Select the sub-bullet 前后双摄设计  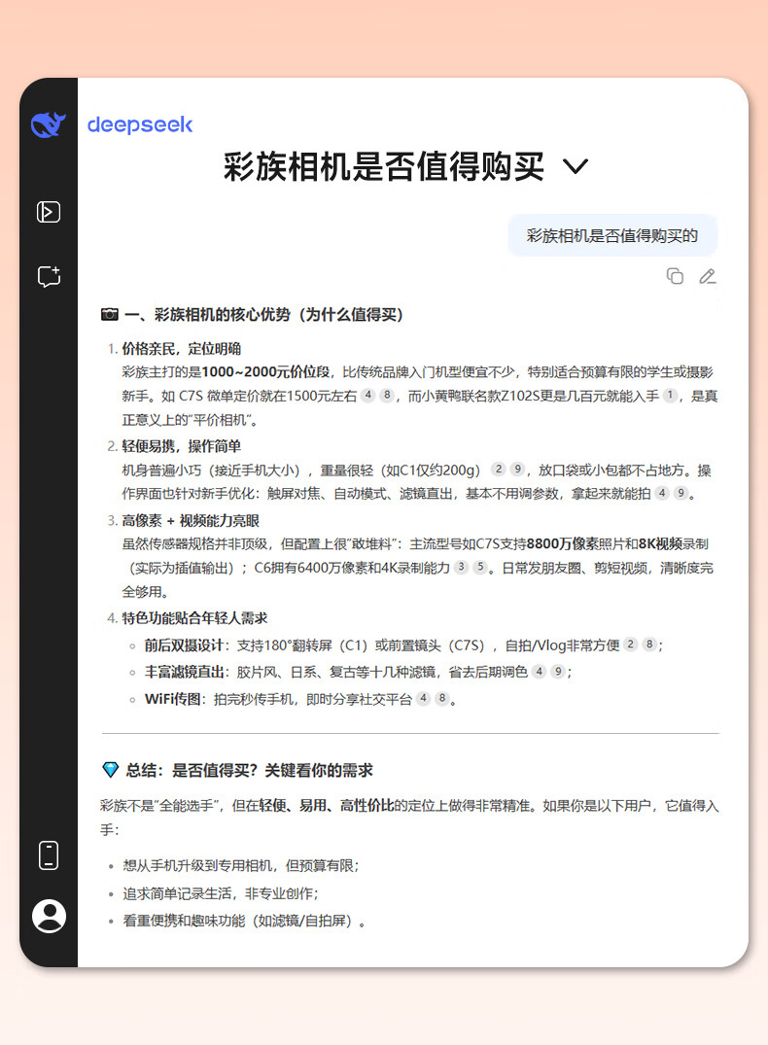(x=184, y=645)
